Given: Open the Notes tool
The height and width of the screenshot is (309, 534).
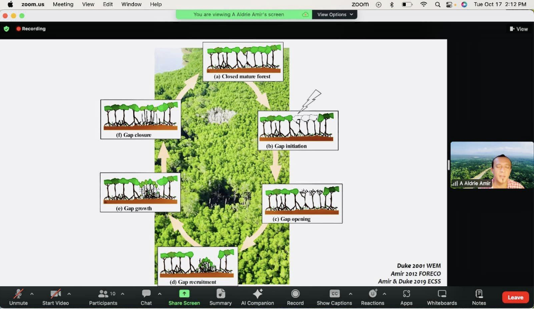Looking at the screenshot, I should pyautogui.click(x=479, y=297).
